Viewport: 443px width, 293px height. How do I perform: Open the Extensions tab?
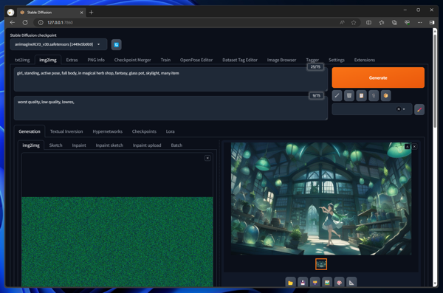click(x=365, y=60)
